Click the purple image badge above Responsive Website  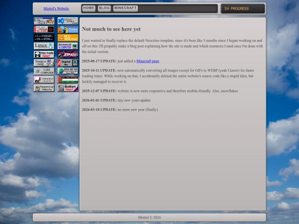44,80
